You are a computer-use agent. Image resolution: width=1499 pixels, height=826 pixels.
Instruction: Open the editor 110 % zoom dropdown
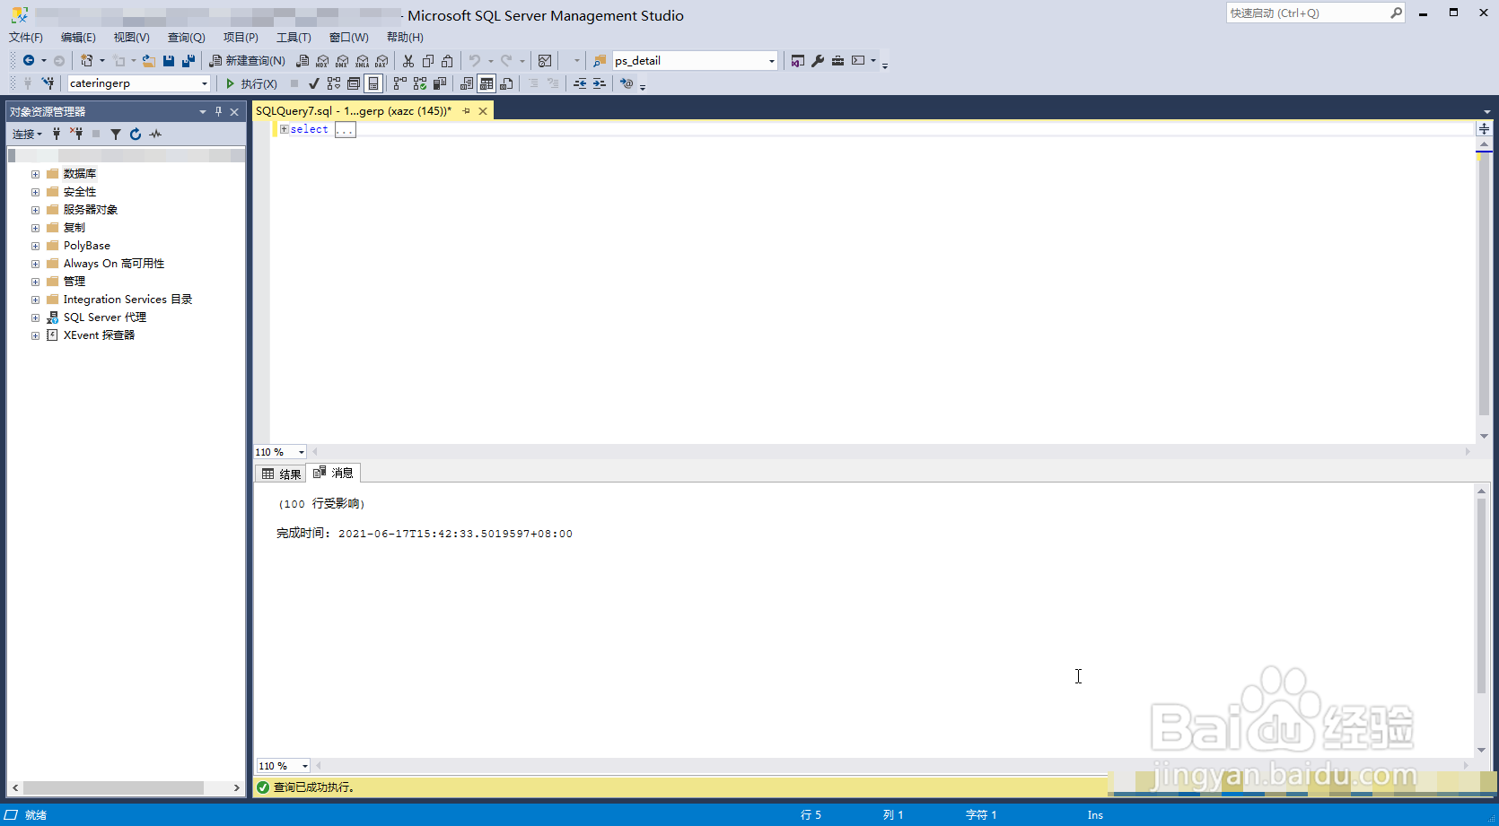coord(302,452)
